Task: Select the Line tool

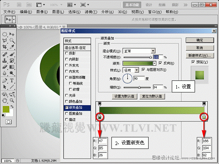Action: (12, 87)
